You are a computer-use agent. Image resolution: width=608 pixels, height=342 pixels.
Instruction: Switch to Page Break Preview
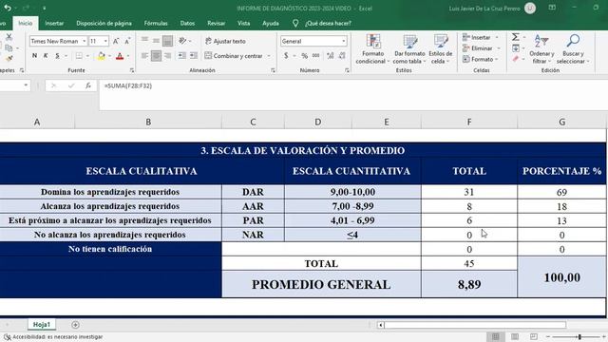534,336
